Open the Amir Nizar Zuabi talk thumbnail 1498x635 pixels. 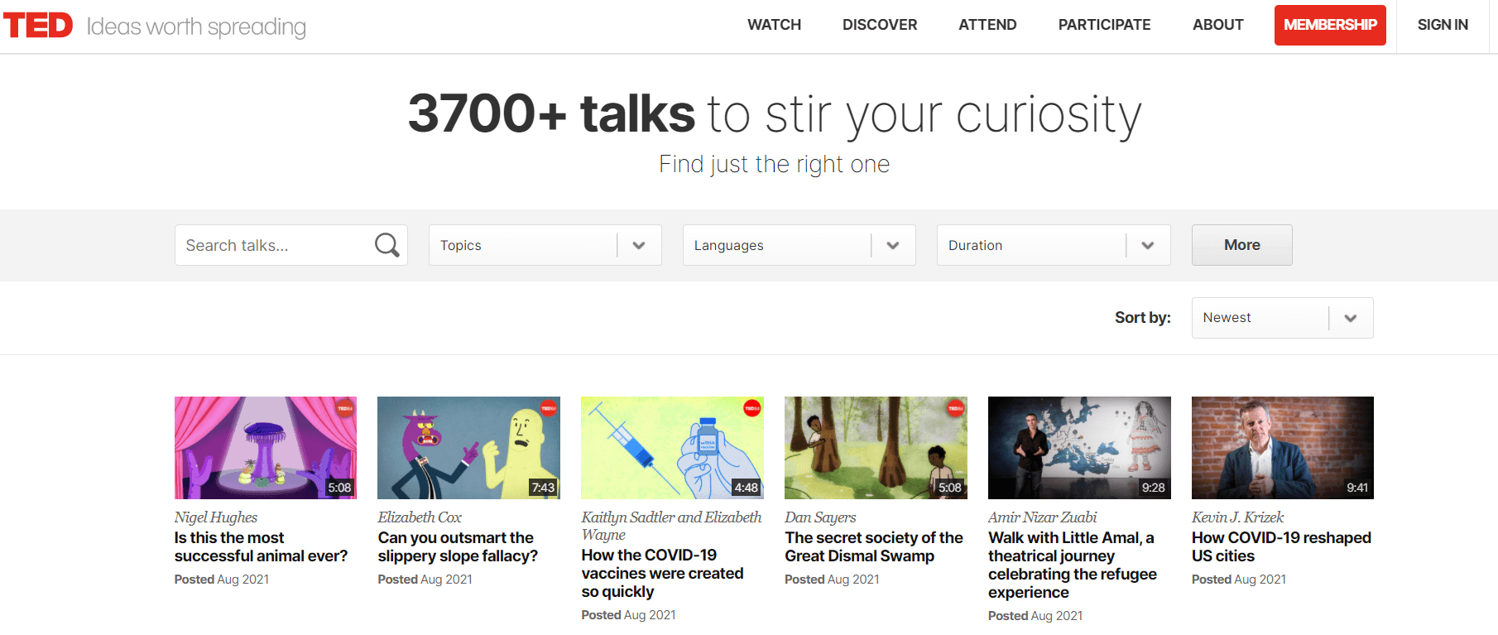tap(1079, 448)
